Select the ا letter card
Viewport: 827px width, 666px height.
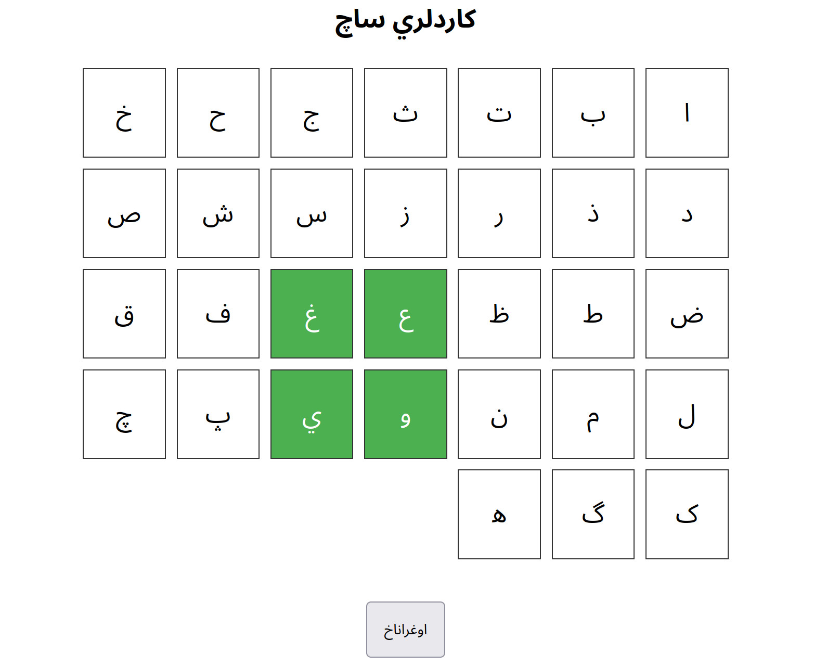pos(687,113)
